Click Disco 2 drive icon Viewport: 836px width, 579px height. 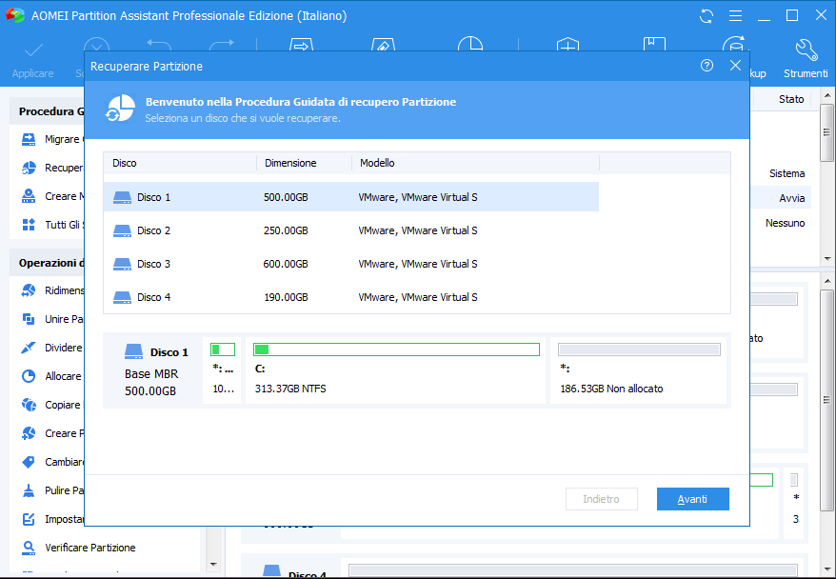tap(122, 230)
